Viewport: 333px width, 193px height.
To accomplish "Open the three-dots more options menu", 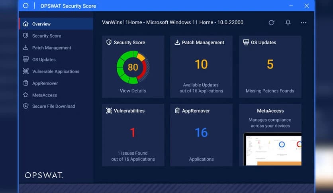I will (304, 23).
